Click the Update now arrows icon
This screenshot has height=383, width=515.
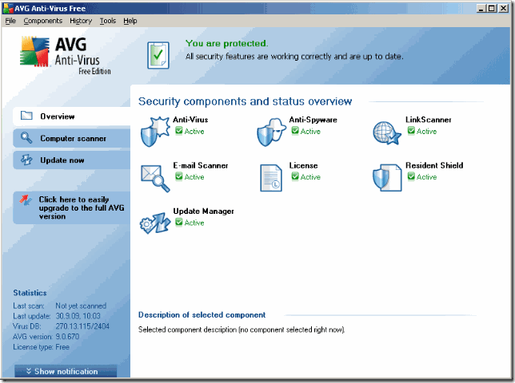(x=26, y=160)
